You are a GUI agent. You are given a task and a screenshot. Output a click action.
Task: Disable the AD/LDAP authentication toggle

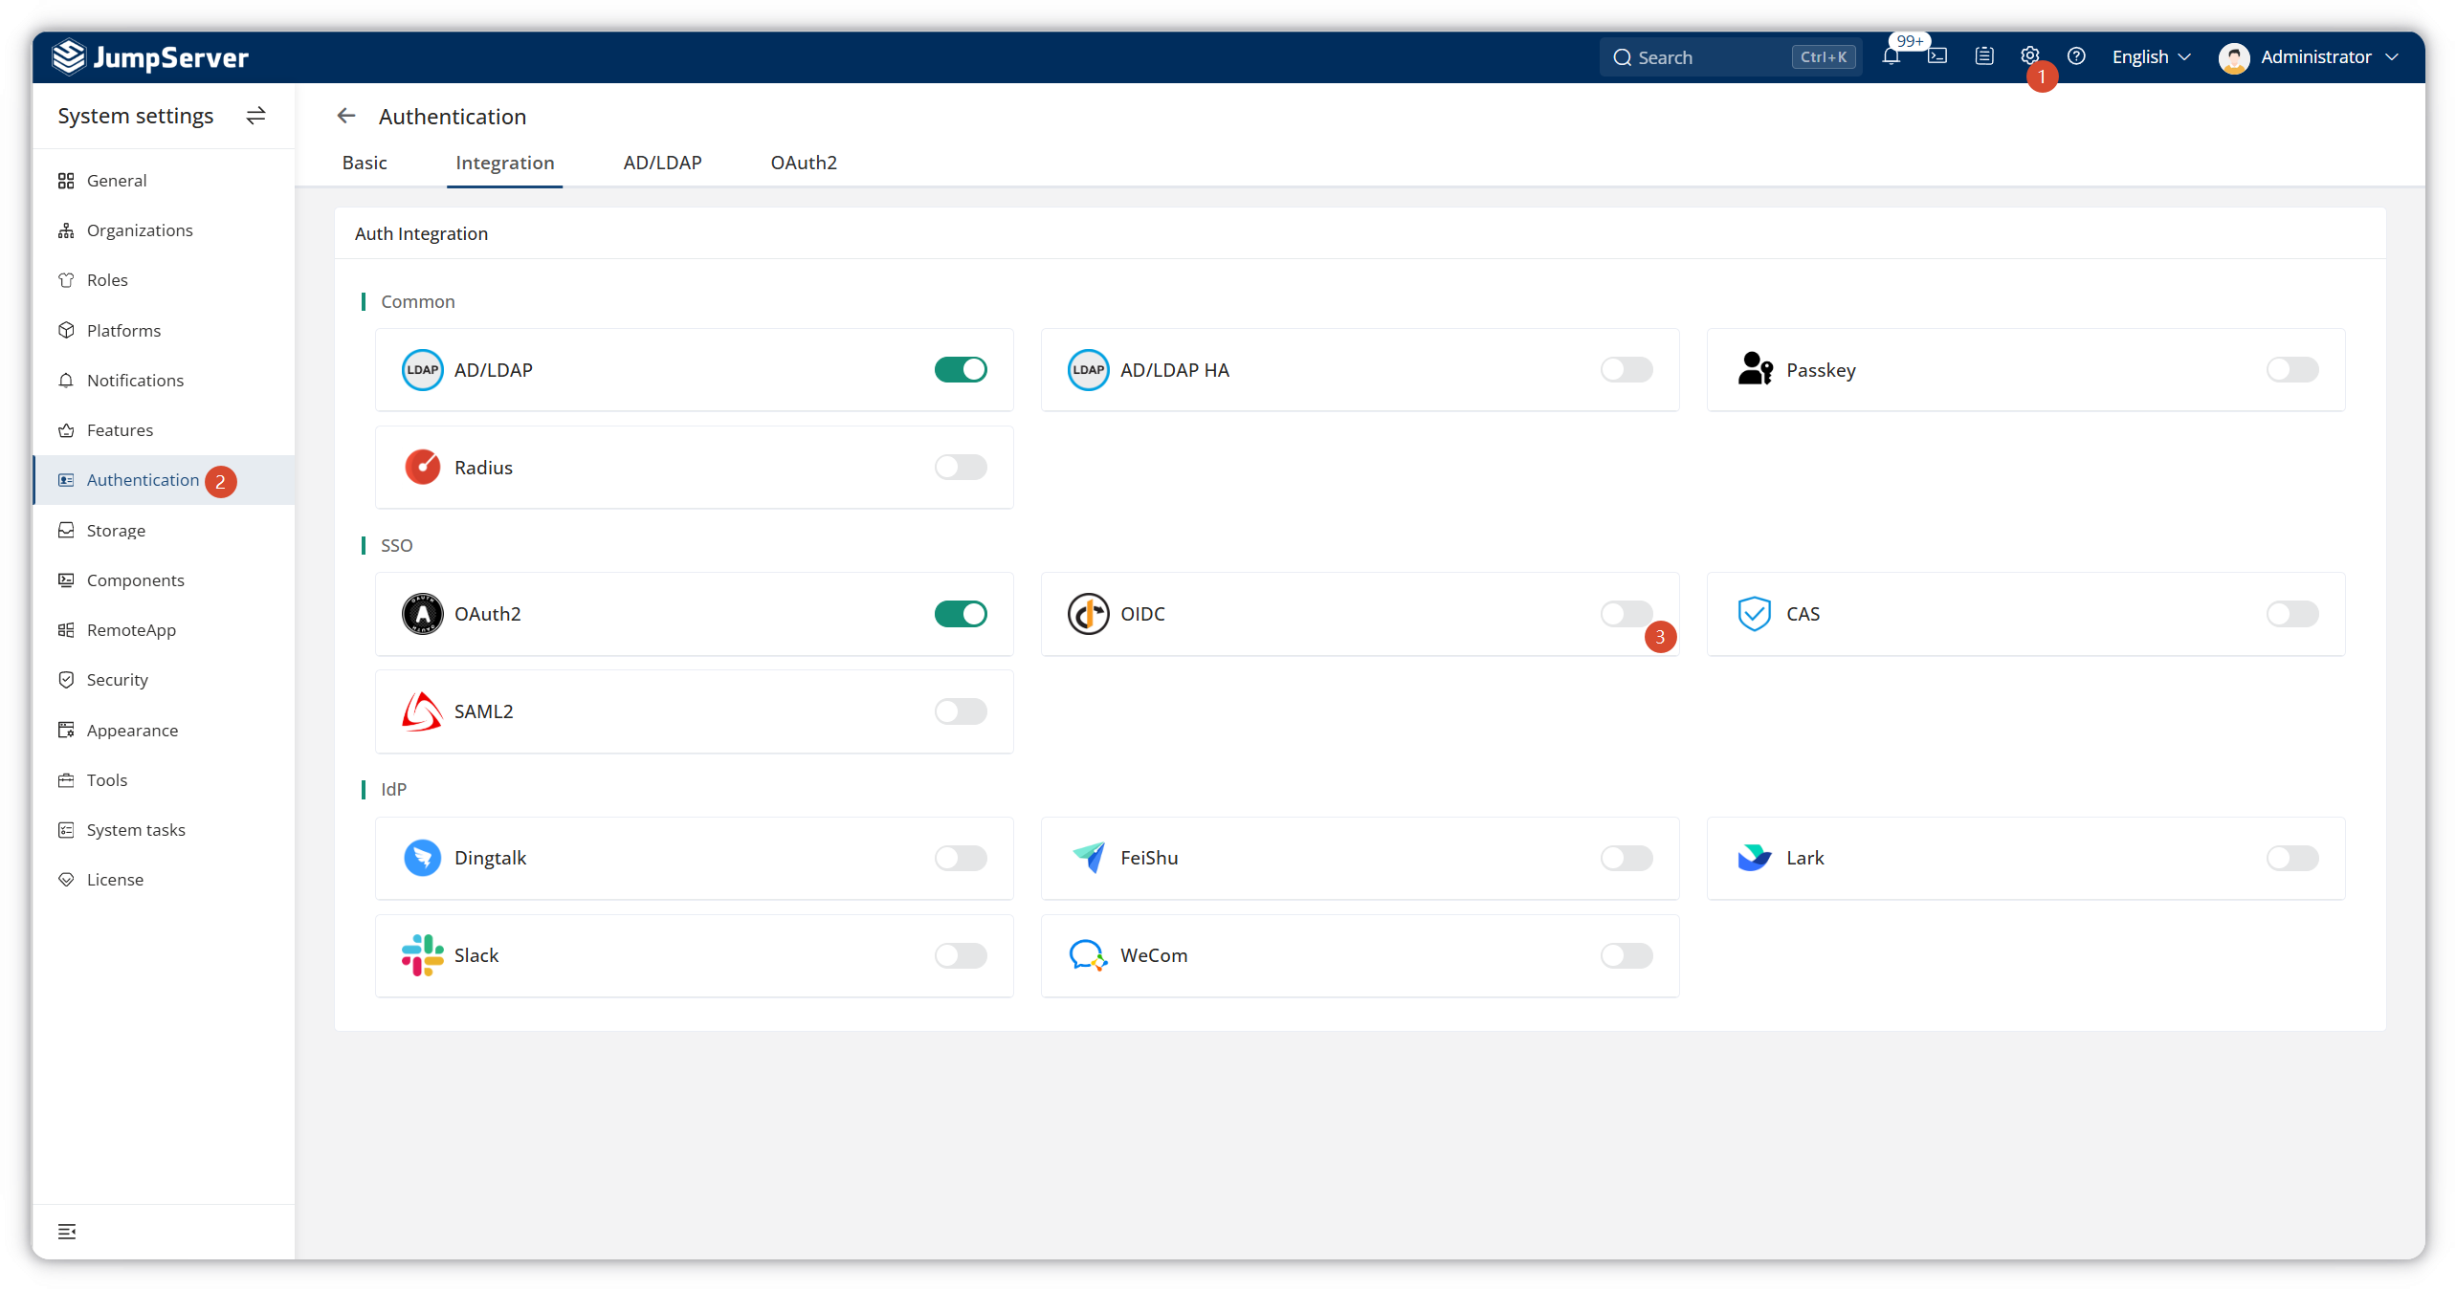coord(961,370)
